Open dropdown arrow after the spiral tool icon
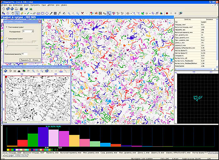 click(131, 13)
